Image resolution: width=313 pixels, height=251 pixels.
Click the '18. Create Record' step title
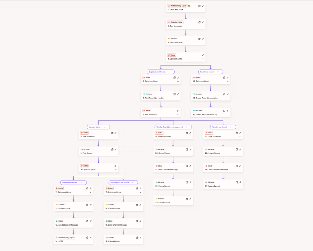(x=113, y=241)
